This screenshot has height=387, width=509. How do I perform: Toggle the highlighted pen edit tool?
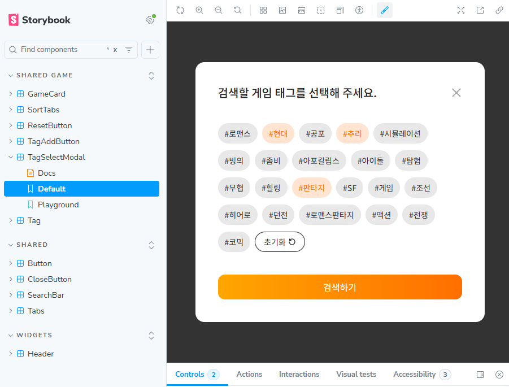pos(385,10)
